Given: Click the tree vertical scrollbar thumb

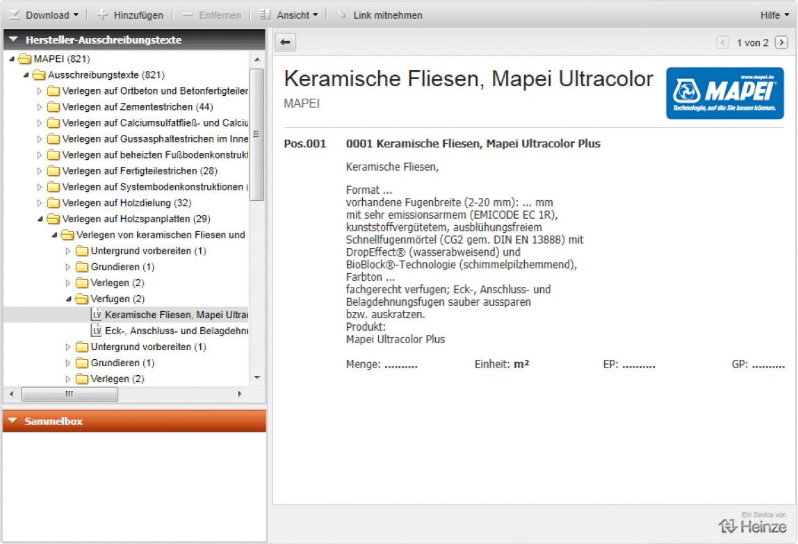Looking at the screenshot, I should click(257, 134).
